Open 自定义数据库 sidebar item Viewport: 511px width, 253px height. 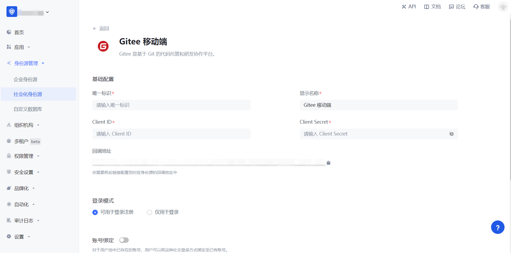[x=28, y=109]
